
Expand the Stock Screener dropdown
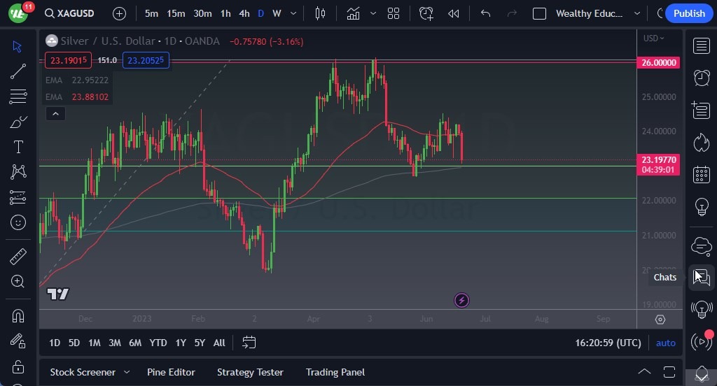pyautogui.click(x=127, y=372)
